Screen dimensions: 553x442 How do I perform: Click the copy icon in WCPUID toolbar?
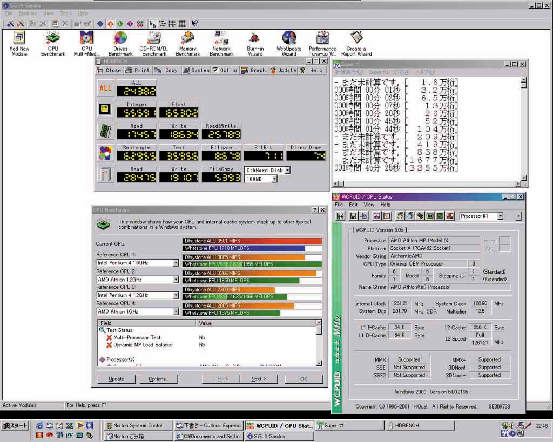pos(363,216)
